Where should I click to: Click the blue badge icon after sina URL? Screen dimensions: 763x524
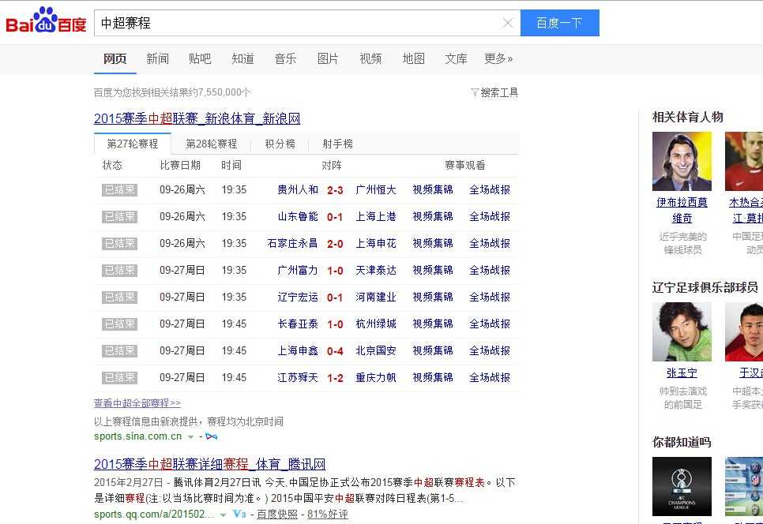211,436
